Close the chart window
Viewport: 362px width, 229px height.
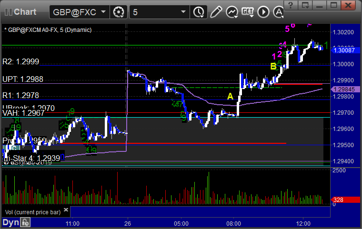pos(348,5)
